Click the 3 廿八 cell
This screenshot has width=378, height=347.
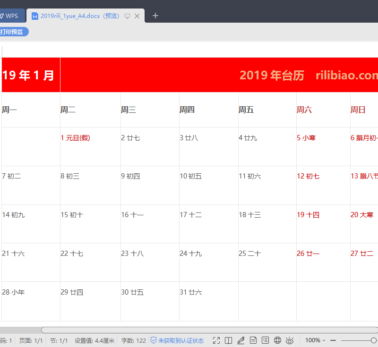[x=209, y=146]
